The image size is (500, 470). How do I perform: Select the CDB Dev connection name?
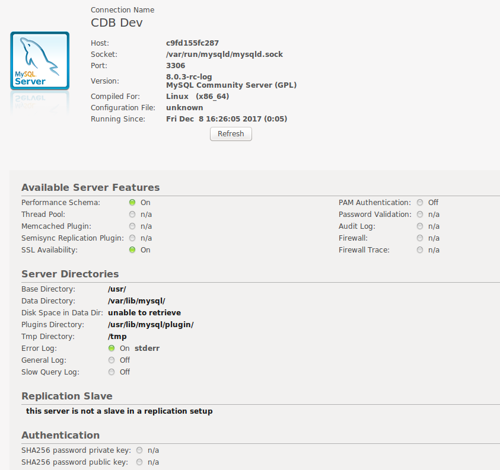pyautogui.click(x=117, y=23)
